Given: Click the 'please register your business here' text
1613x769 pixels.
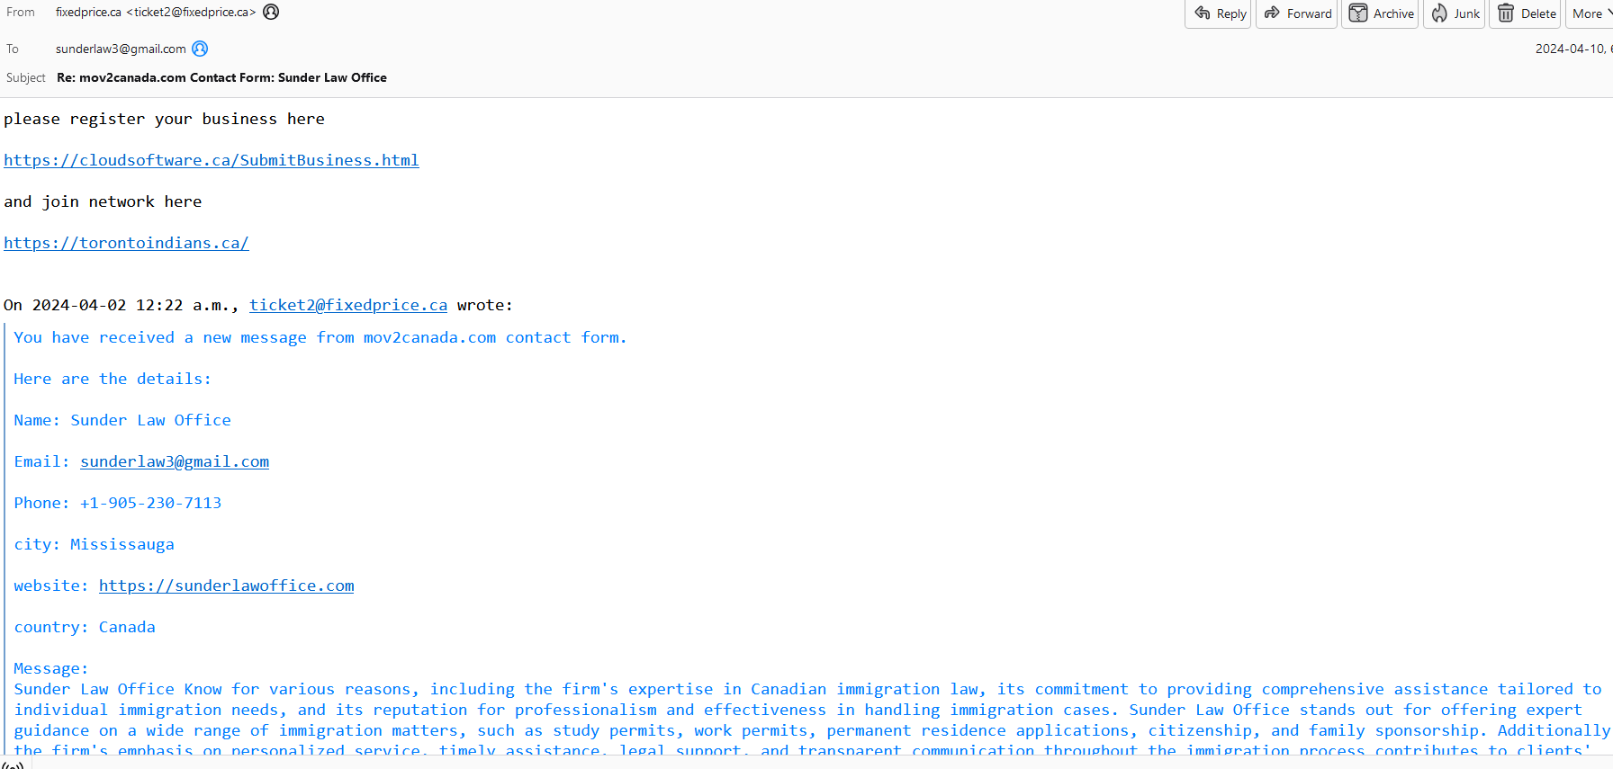Looking at the screenshot, I should 164,119.
